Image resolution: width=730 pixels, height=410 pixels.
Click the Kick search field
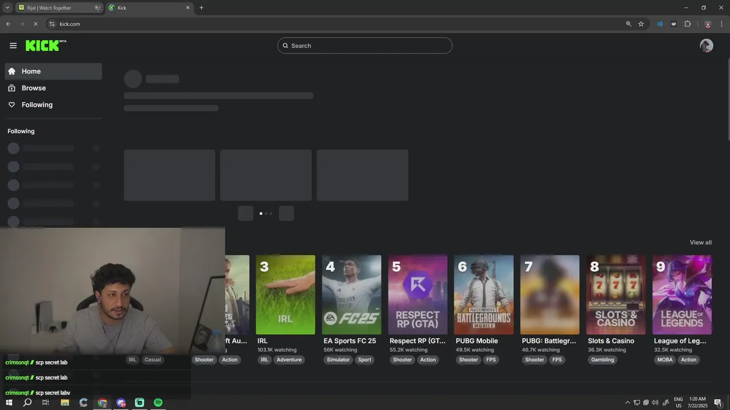tap(365, 46)
